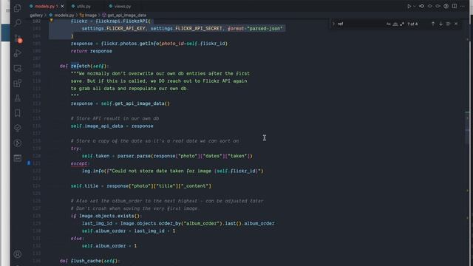This screenshot has width=473, height=266.
Task: Open the Bookmarks view in activity bar
Action: click(x=18, y=113)
